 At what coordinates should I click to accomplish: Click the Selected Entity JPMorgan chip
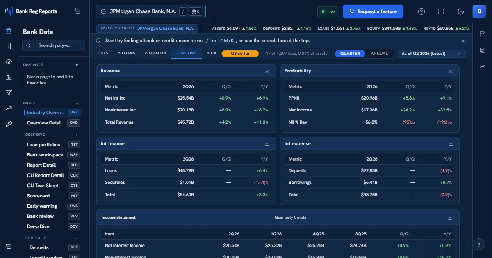point(147,28)
